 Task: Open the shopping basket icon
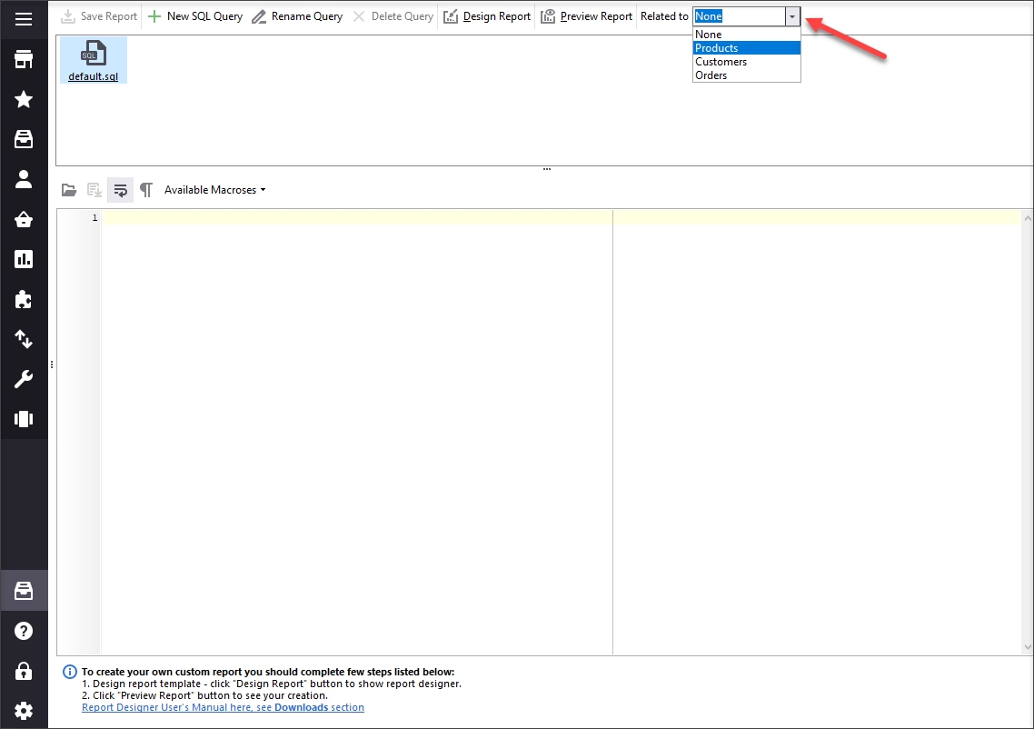24,219
